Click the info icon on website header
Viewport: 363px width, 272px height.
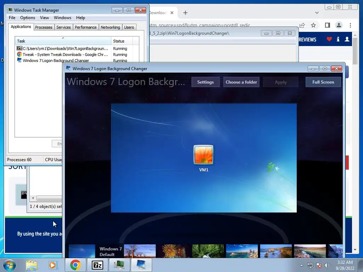(x=338, y=39)
